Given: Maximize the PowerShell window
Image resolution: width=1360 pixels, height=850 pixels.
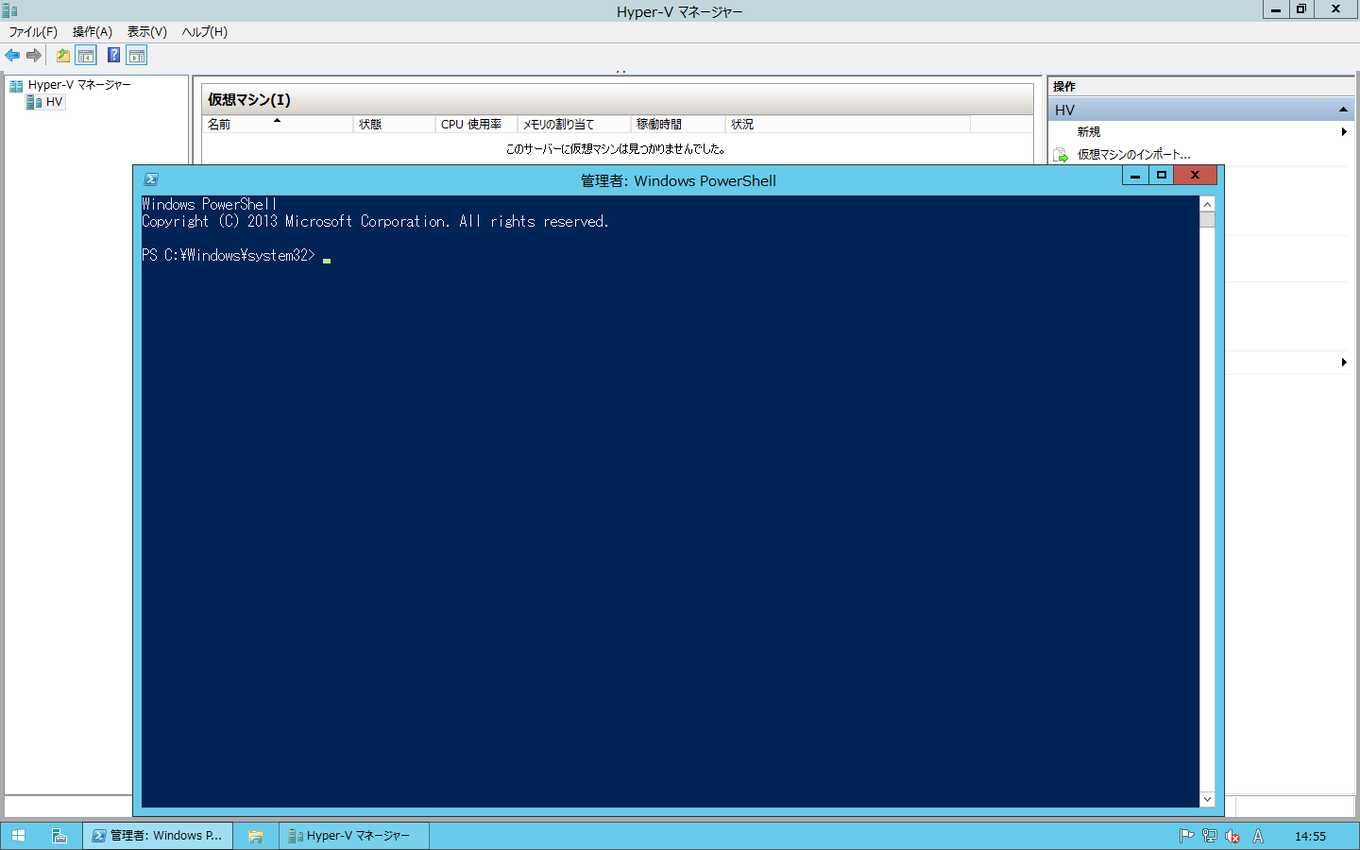Looking at the screenshot, I should click(1162, 176).
